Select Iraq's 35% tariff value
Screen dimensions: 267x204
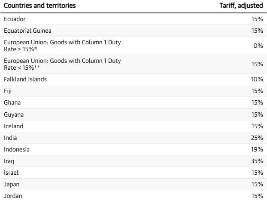pyautogui.click(x=257, y=161)
